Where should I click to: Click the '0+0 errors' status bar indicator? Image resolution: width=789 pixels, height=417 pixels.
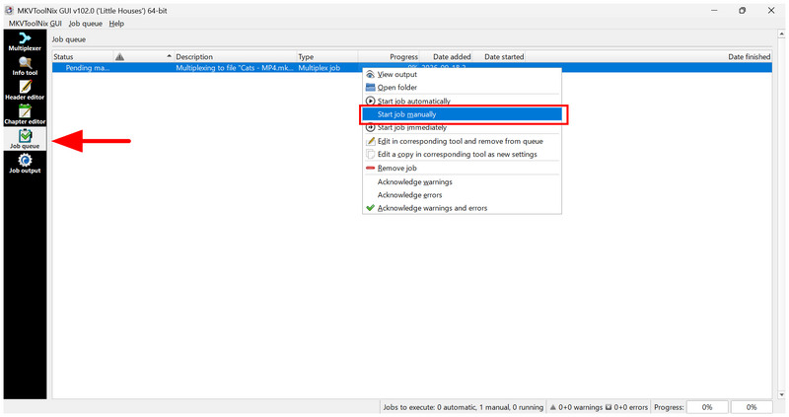click(x=626, y=407)
